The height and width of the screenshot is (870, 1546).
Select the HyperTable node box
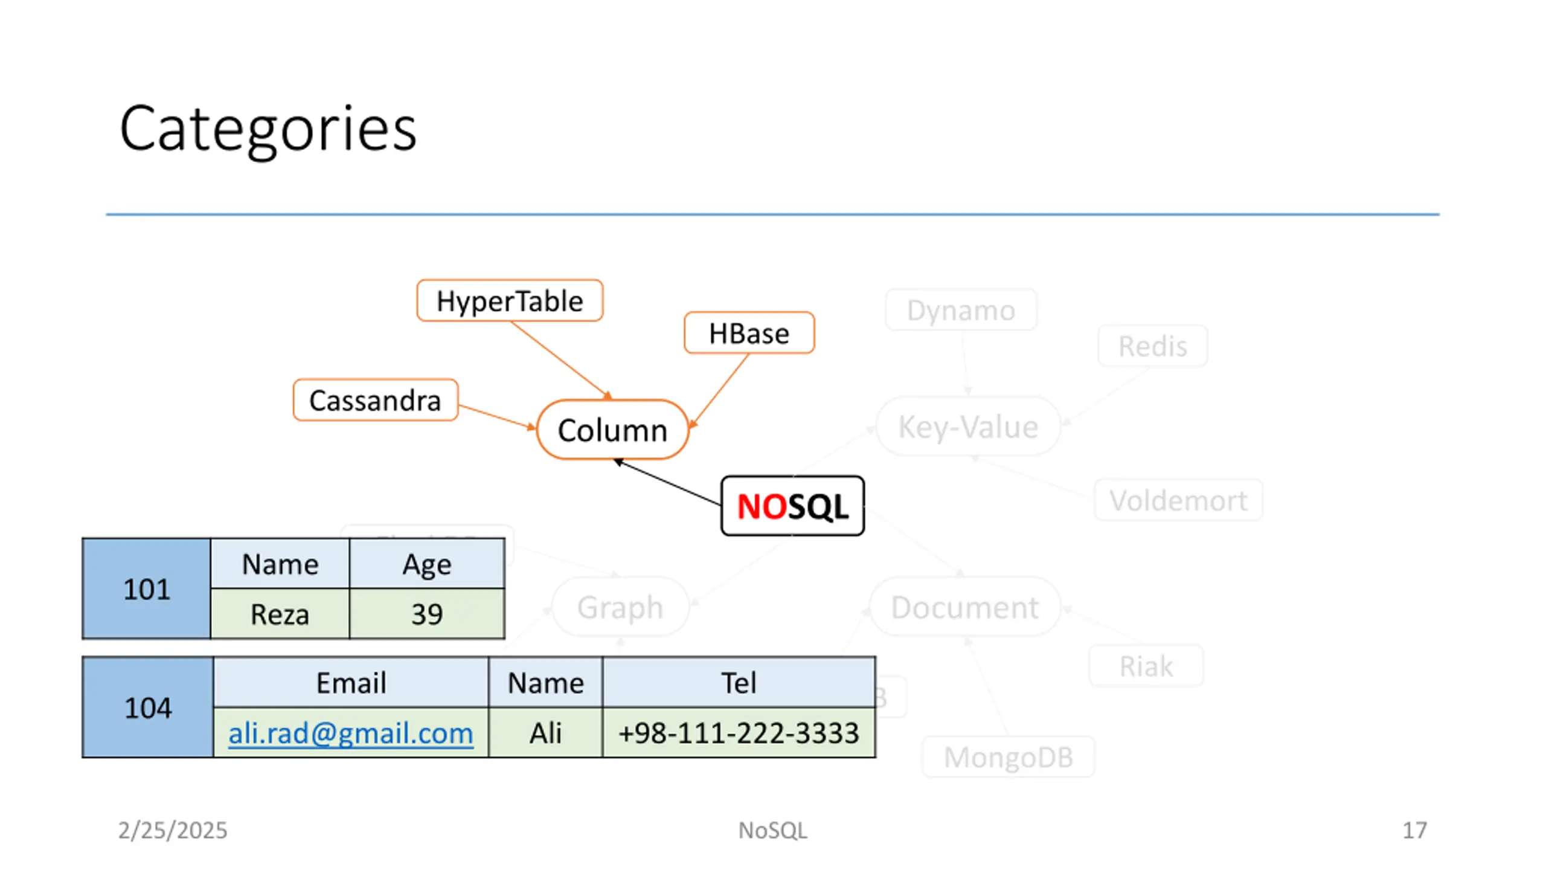pyautogui.click(x=510, y=300)
